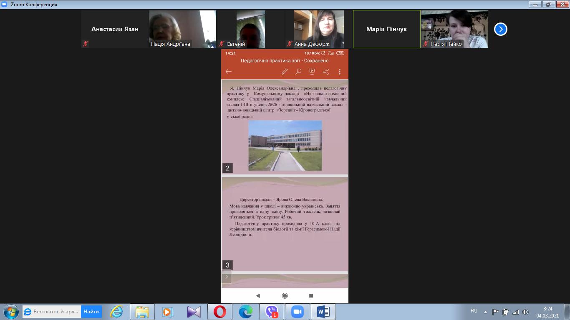Click the share icon in presentation toolbar
Image resolution: width=570 pixels, height=320 pixels.
pyautogui.click(x=326, y=72)
